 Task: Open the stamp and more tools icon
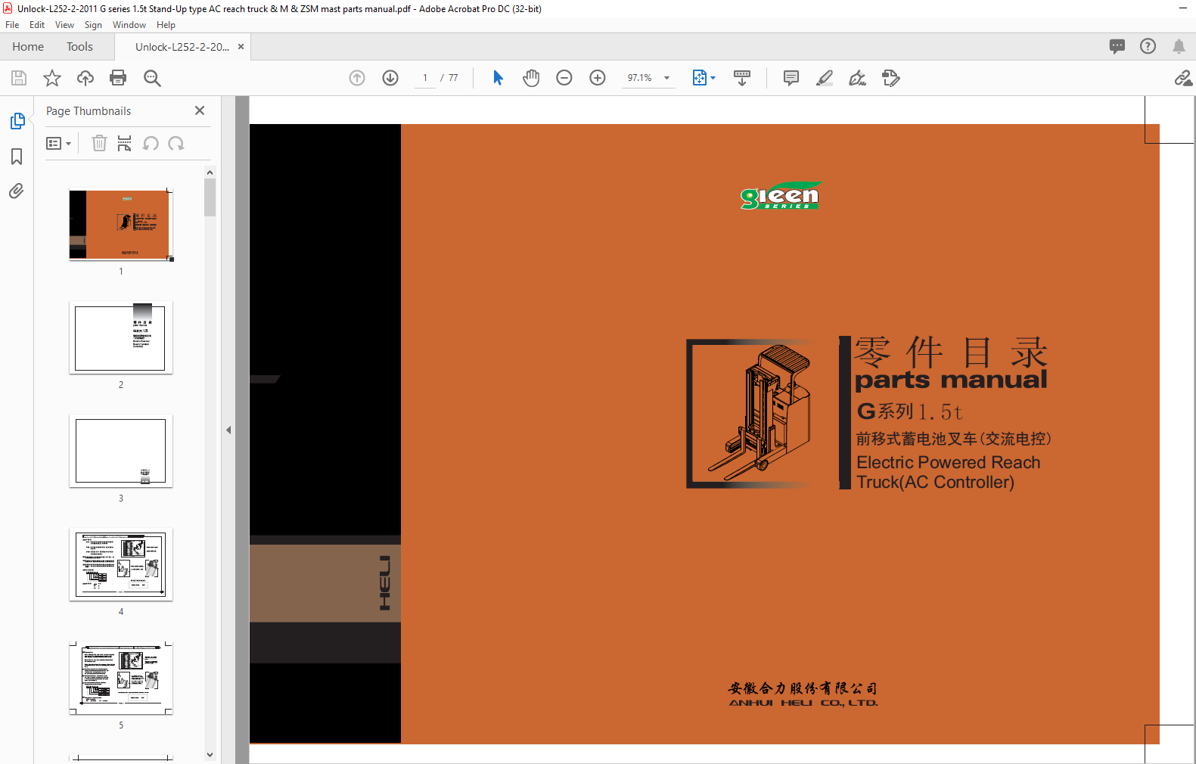[x=891, y=78]
